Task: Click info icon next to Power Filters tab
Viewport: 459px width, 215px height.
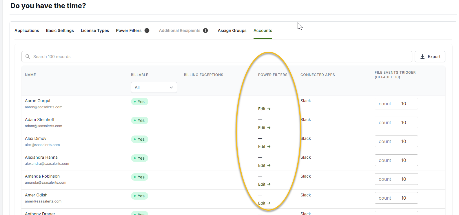Action: (147, 30)
